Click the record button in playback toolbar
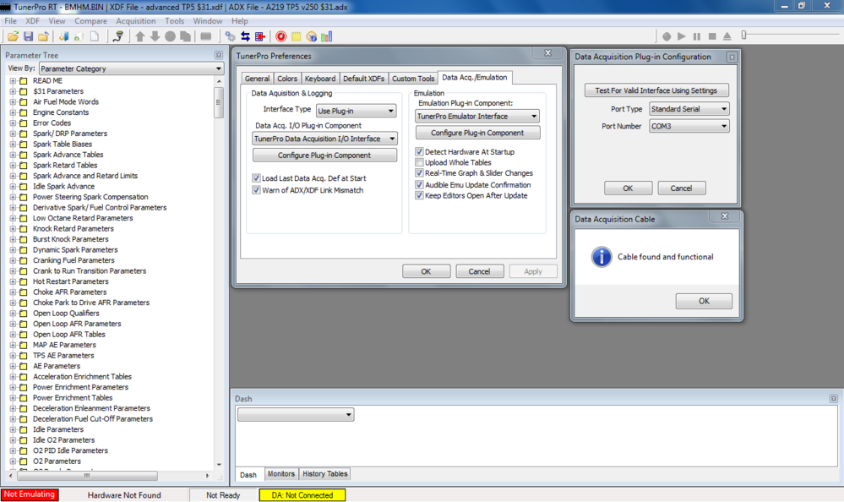The height and width of the screenshot is (502, 844). coord(667,36)
